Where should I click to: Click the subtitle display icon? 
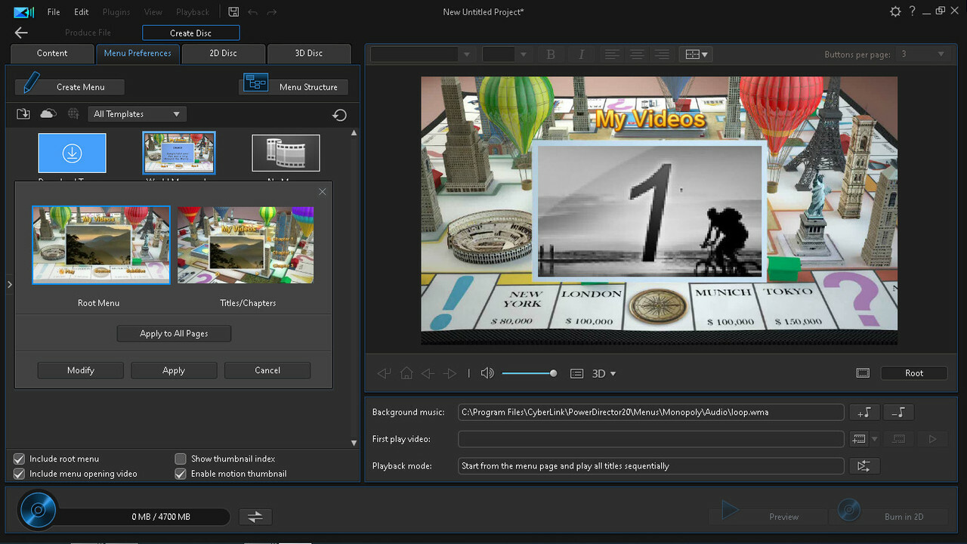click(577, 373)
